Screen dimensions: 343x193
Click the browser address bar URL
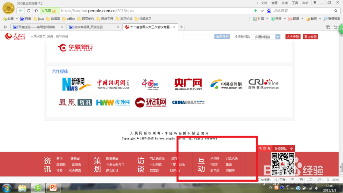(x=98, y=11)
